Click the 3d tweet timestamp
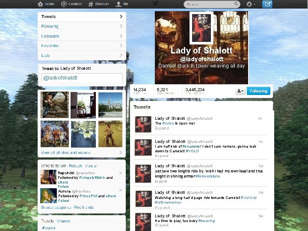Viewport: 308px width, 231px height. pyautogui.click(x=261, y=166)
